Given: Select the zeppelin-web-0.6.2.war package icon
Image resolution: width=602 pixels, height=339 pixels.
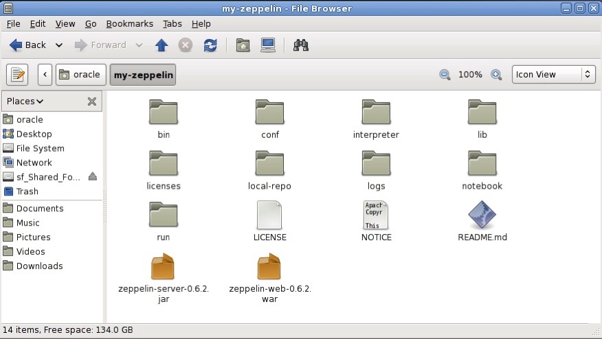Looking at the screenshot, I should pyautogui.click(x=269, y=266).
